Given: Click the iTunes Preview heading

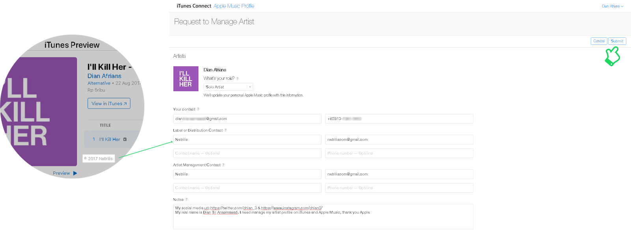Looking at the screenshot, I should pos(72,45).
